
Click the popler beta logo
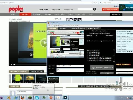(16, 9)
